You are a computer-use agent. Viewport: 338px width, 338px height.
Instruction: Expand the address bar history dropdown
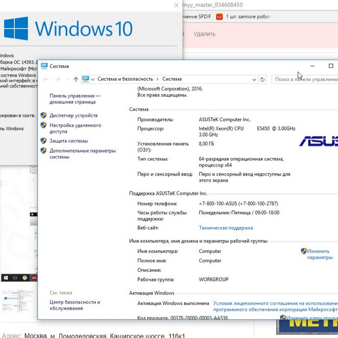(x=254, y=80)
